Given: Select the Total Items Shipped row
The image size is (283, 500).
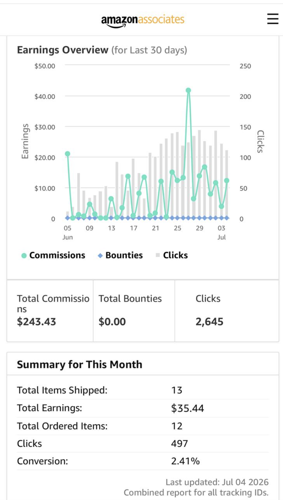Looking at the screenshot, I should tap(143, 390).
